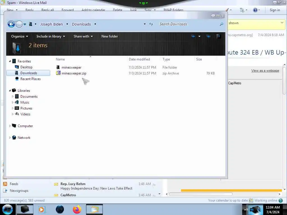
Task: Expand the Music library
Action: point(13,102)
